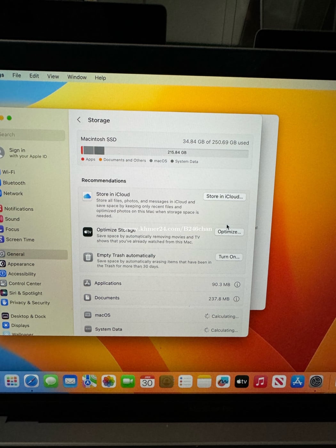Click the Search field in sidebar
This screenshot has width=336, height=448.
click(32, 135)
